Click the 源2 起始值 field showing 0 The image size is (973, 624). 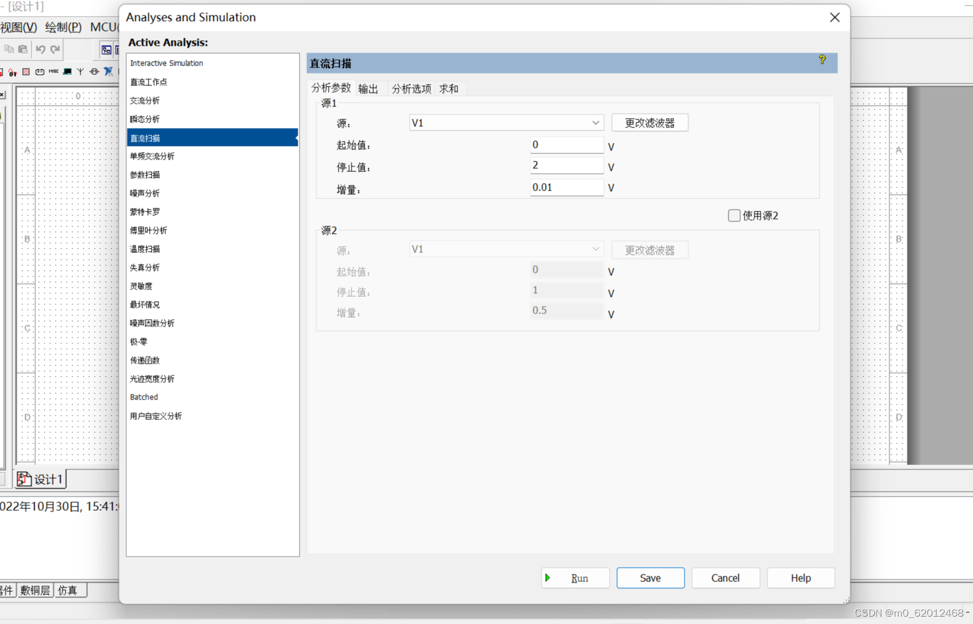[x=566, y=270]
